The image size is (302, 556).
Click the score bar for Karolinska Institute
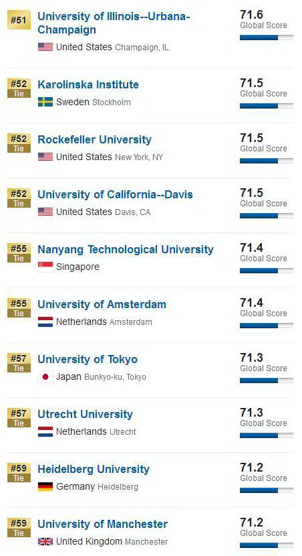(x=267, y=106)
